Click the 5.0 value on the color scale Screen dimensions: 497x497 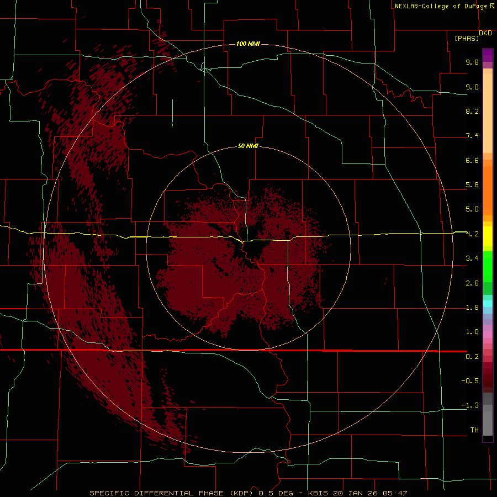tap(472, 209)
